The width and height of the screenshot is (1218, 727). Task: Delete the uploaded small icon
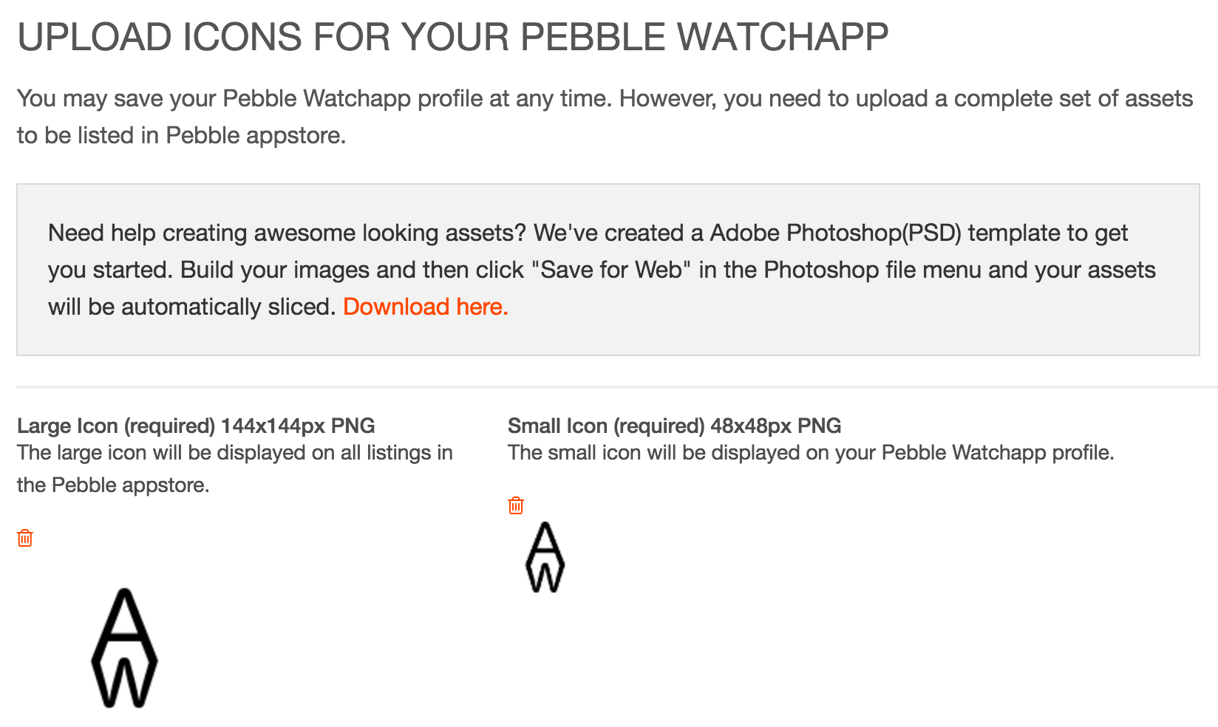tap(516, 505)
